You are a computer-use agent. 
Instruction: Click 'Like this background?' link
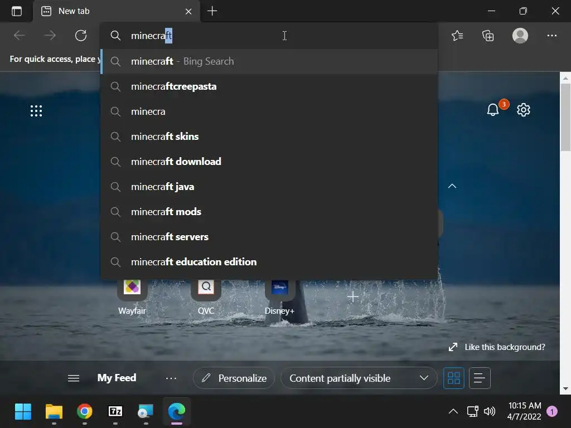tap(505, 347)
